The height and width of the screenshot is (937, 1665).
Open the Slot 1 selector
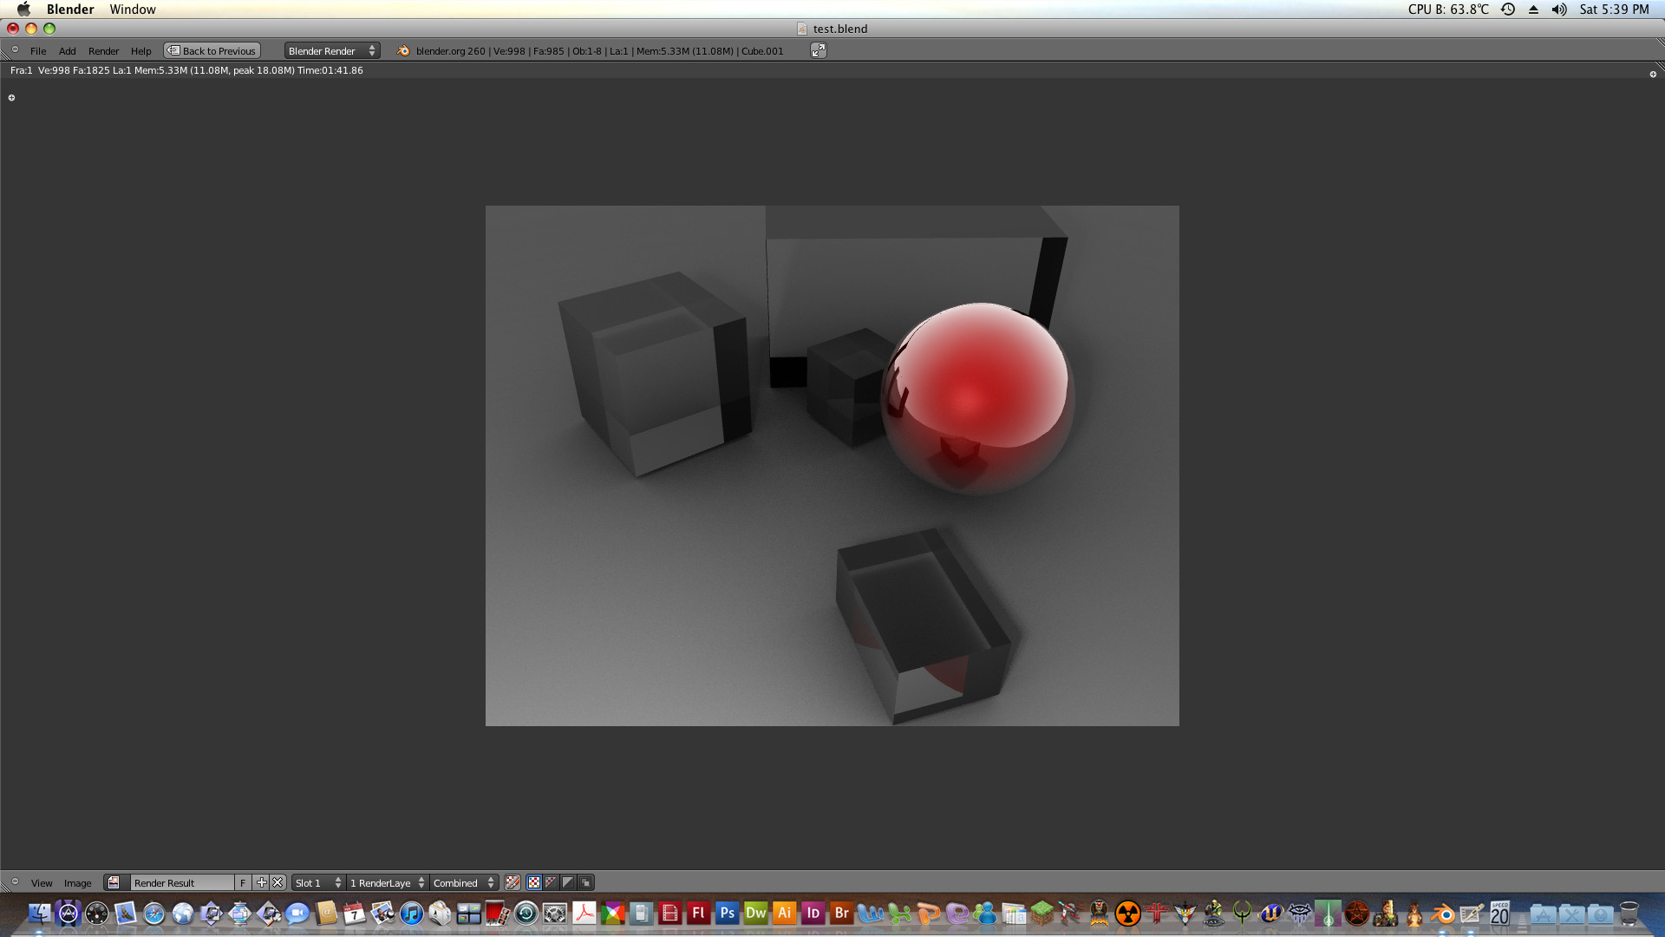(x=318, y=882)
